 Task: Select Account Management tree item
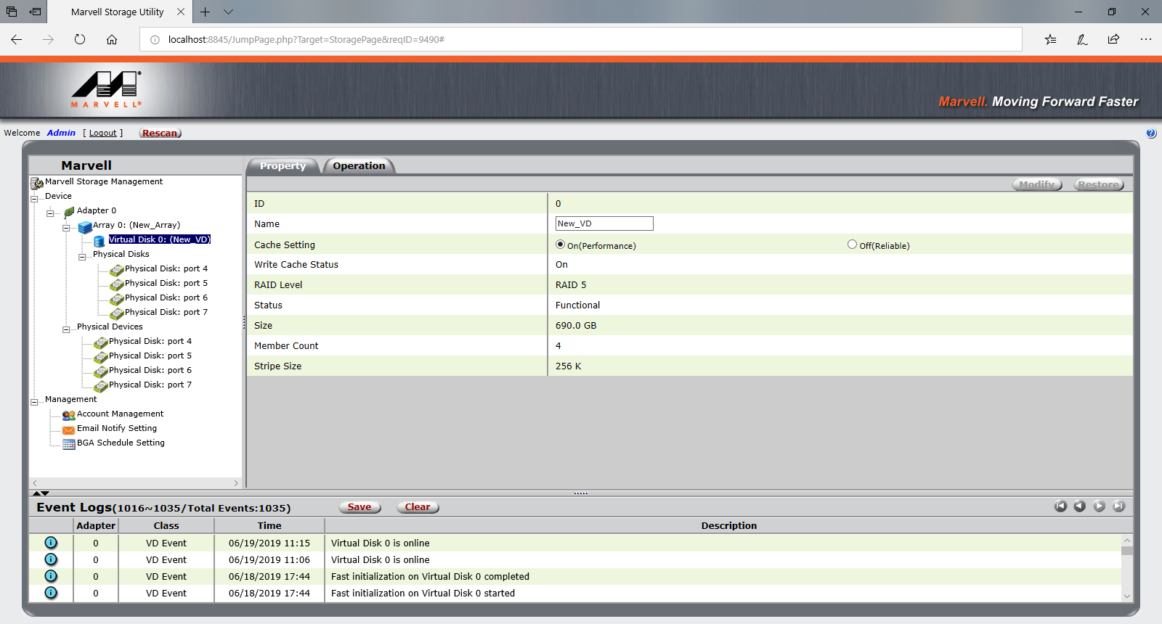120,414
